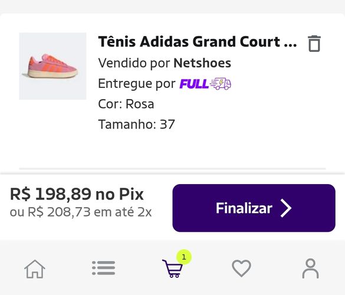Tap the purple FULL logo
The image size is (345, 295).
point(194,84)
